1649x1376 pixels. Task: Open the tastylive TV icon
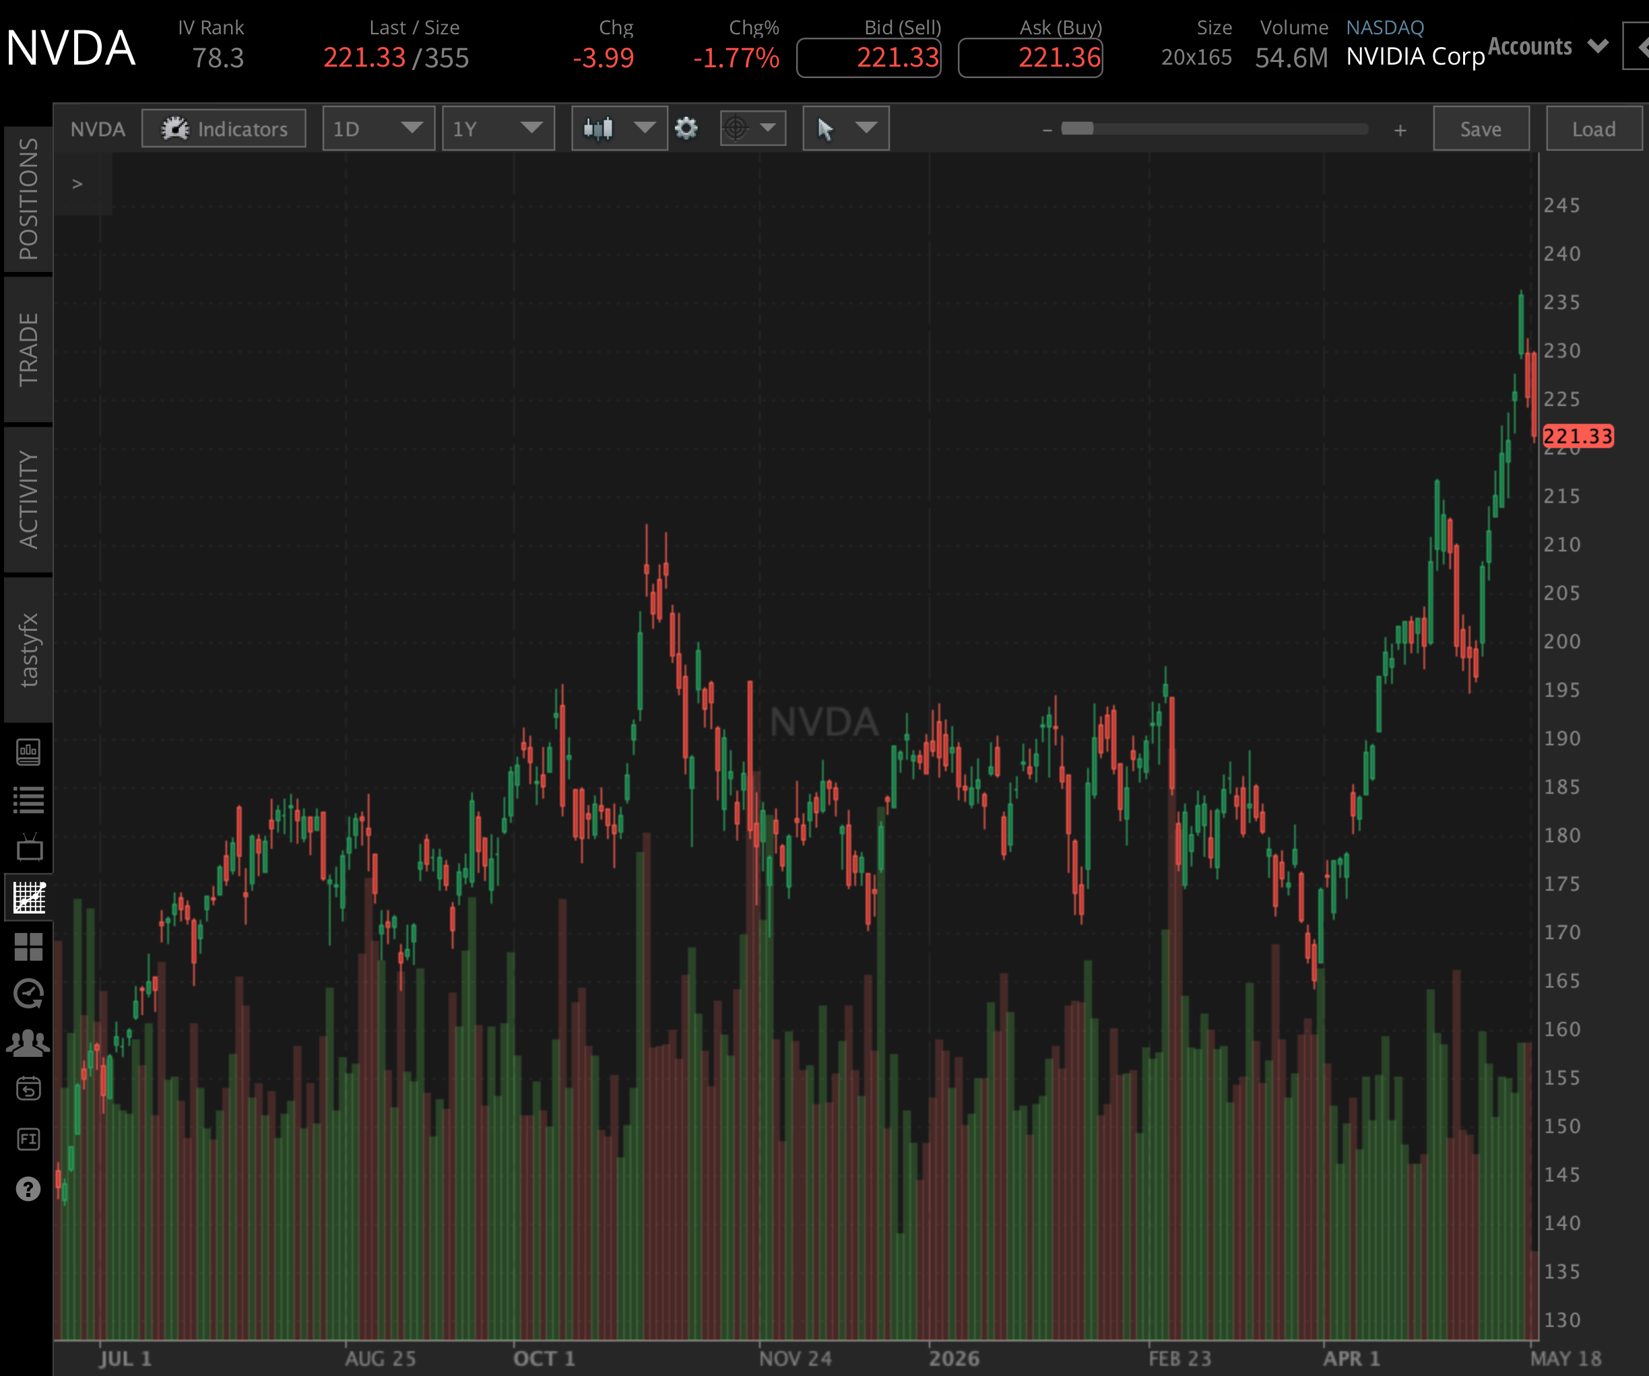tap(29, 848)
